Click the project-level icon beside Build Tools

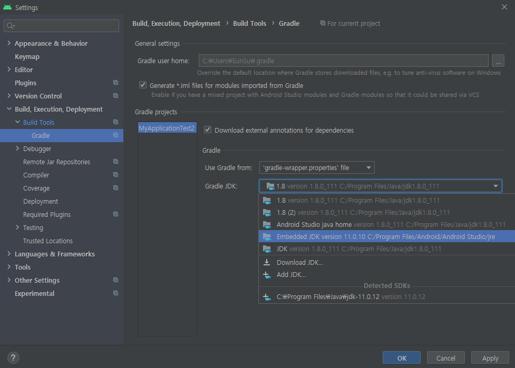tap(115, 122)
